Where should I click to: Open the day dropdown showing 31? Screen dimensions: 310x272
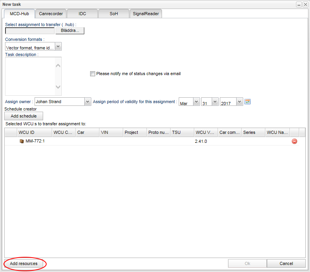tap(215, 102)
